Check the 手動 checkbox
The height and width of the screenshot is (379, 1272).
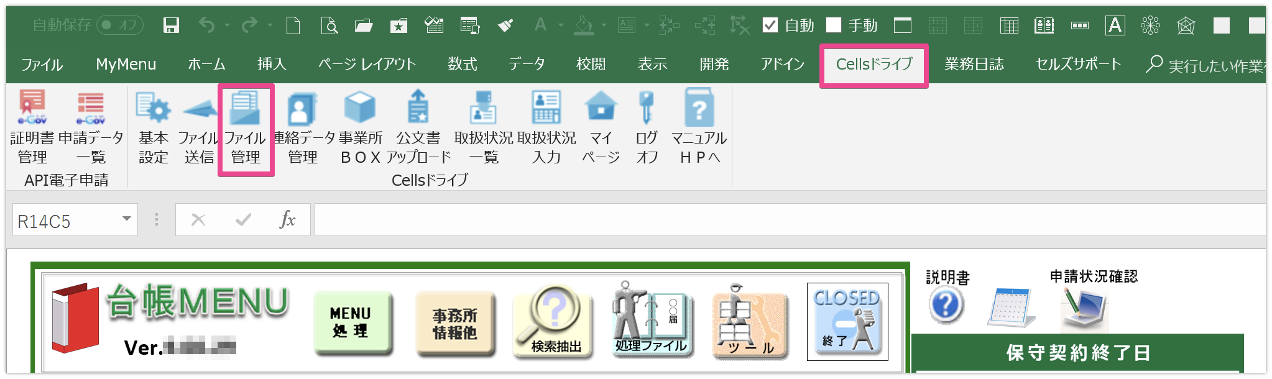834,25
